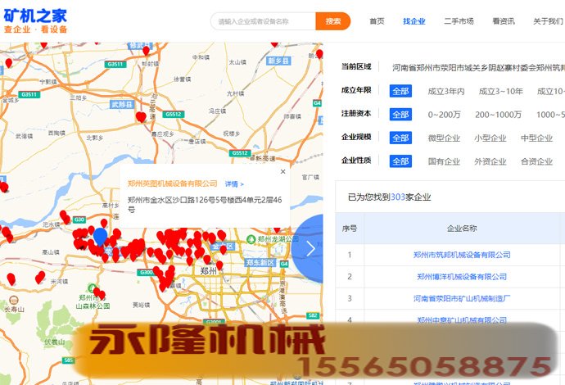
Task: Open 郑州中意矿山机械有限公司 company link
Action: click(x=462, y=319)
